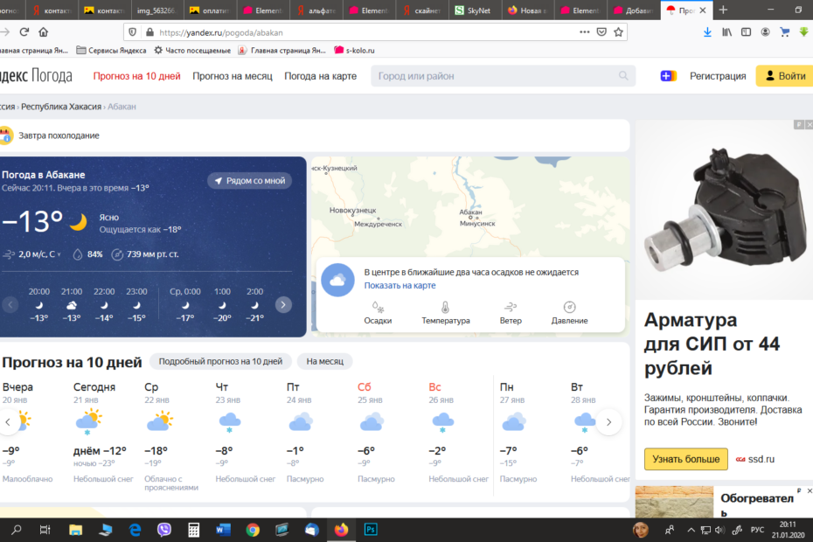The width and height of the screenshot is (813, 542).
Task: Click the Рядом со мной button
Action: [250, 180]
